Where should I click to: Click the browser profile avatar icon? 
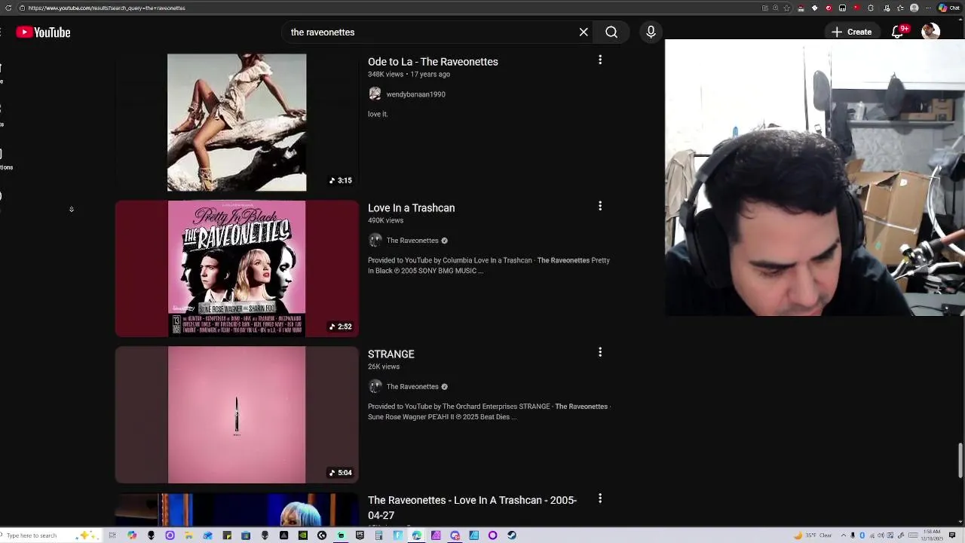click(x=914, y=8)
